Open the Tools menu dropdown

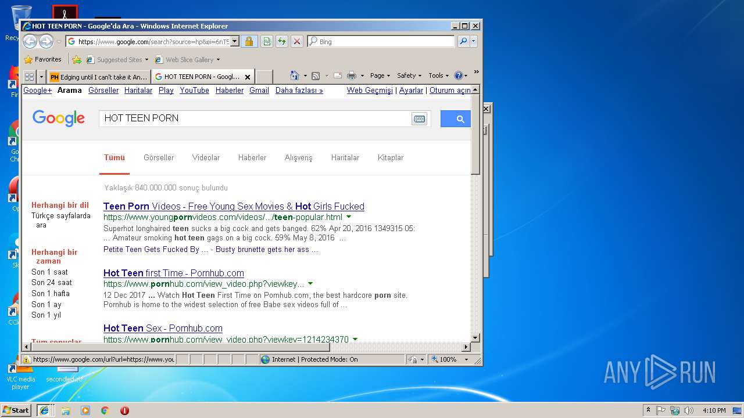coord(439,75)
